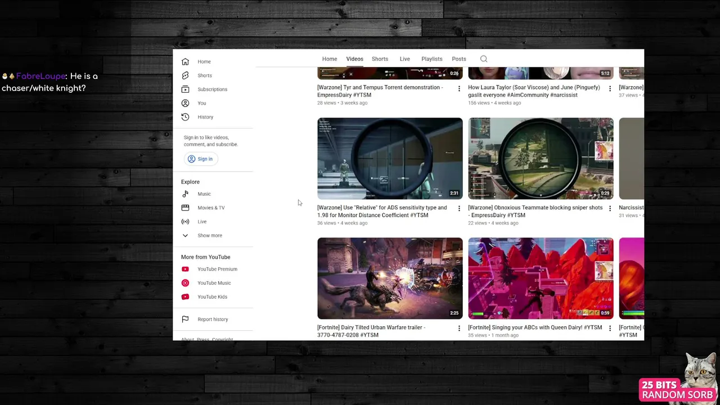The width and height of the screenshot is (720, 405).
Task: Select the Videos tab
Action: [354, 58]
